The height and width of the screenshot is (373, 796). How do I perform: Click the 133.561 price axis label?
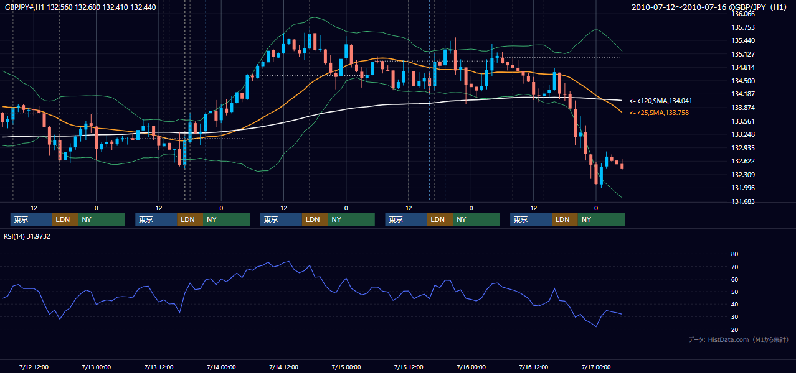coord(742,121)
